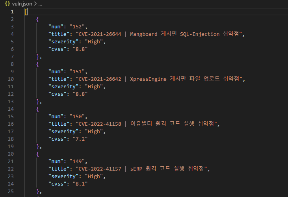Click the "cvss" key on line 6
288x197 pixels.
(x=57, y=49)
